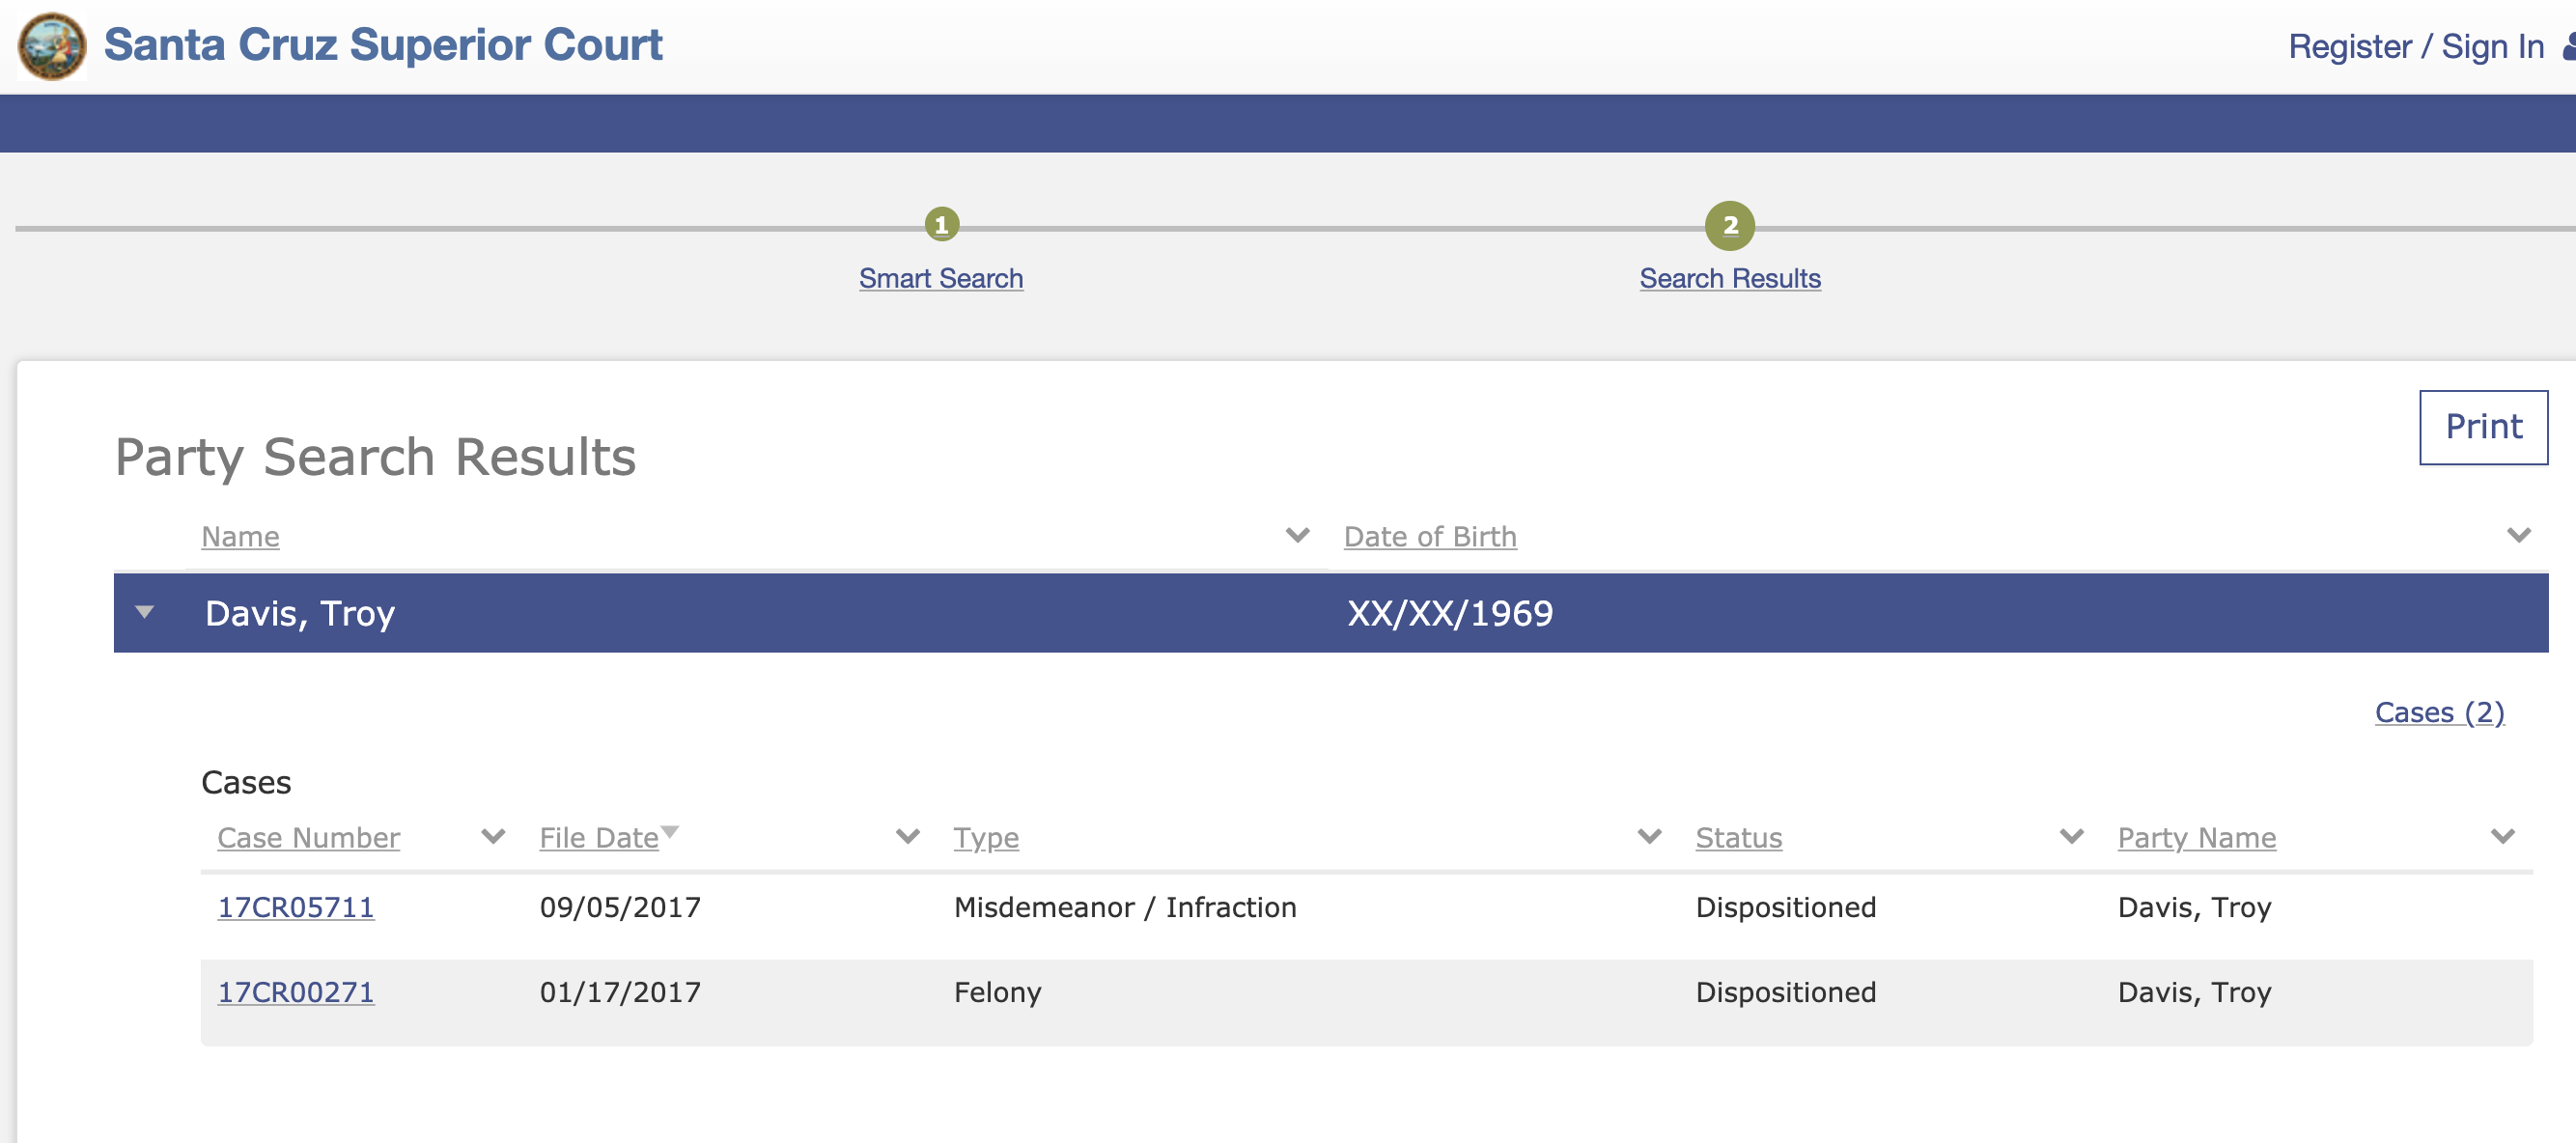The height and width of the screenshot is (1143, 2576).
Task: Click the File Date sort arrow indicator
Action: tap(670, 831)
